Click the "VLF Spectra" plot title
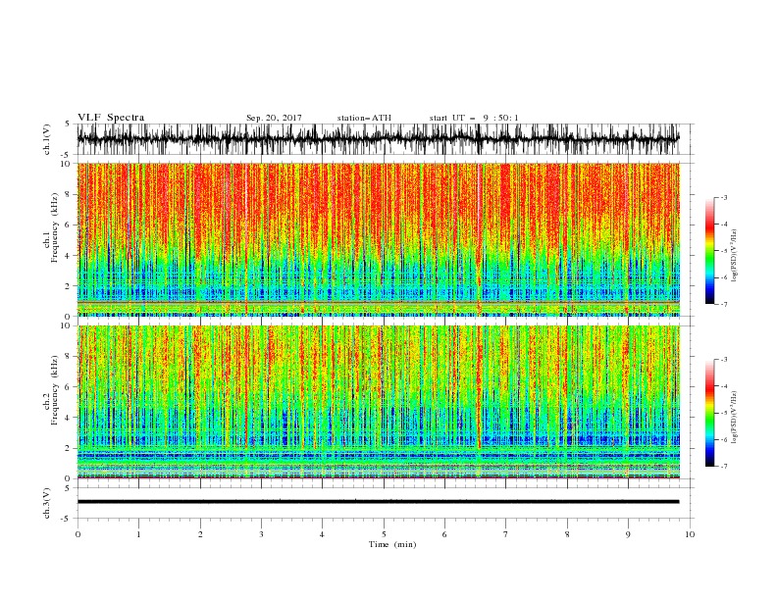This screenshot has width=777, height=600. (111, 118)
